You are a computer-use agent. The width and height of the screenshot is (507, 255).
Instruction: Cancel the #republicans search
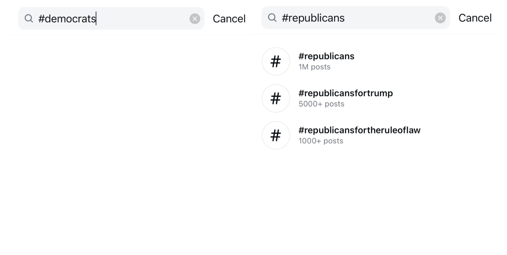click(x=475, y=18)
